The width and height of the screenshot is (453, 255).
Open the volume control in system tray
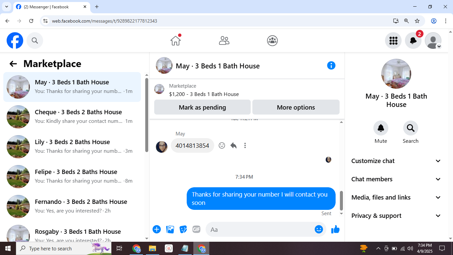(410, 248)
